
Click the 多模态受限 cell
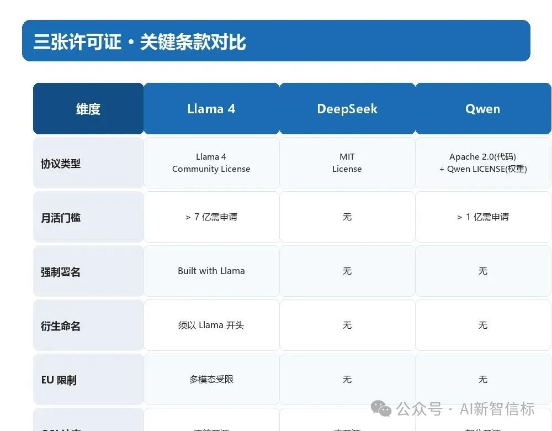pyautogui.click(x=211, y=380)
